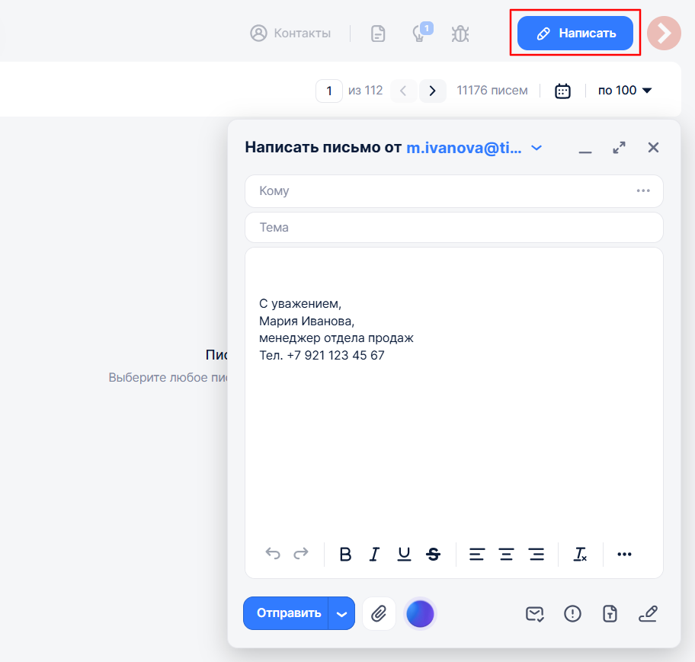
Task: Go to next page of emails
Action: coord(432,91)
